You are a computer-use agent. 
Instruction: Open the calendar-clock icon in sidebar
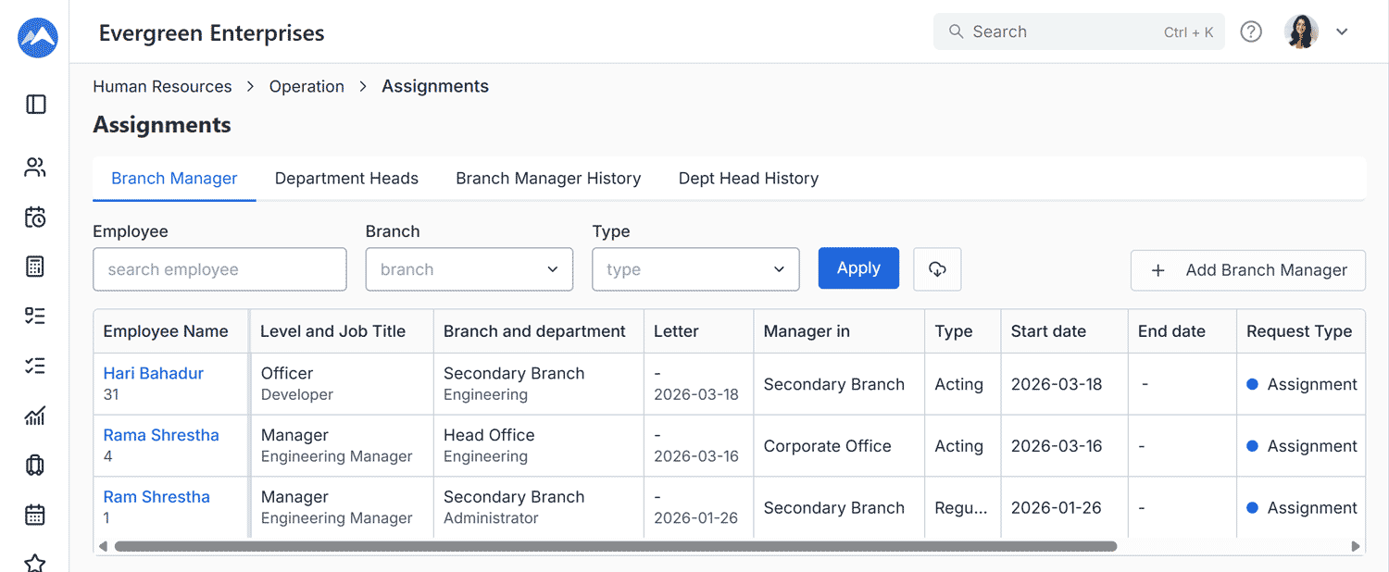(x=35, y=218)
